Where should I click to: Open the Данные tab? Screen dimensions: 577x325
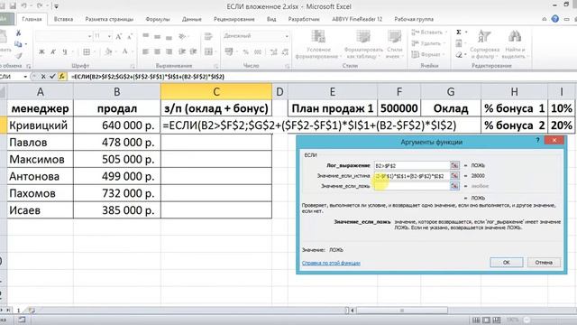[x=192, y=19]
